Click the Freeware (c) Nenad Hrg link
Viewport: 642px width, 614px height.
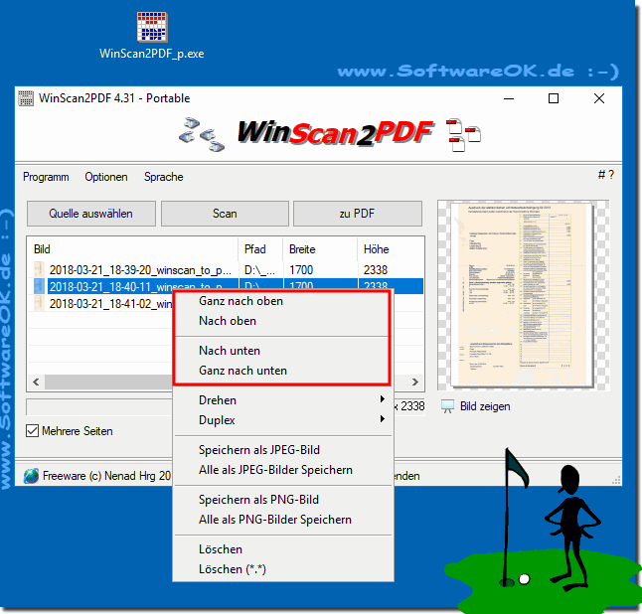click(x=106, y=476)
